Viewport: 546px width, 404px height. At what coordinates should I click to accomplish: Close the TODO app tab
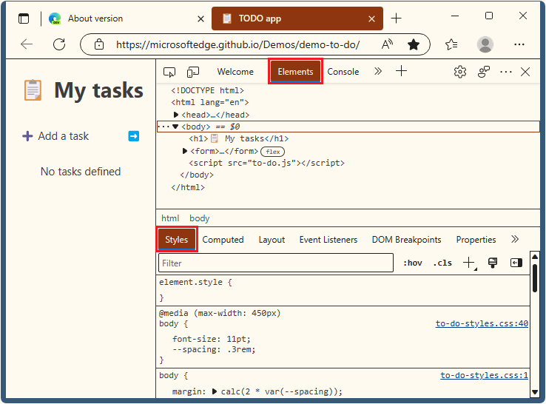(x=371, y=18)
